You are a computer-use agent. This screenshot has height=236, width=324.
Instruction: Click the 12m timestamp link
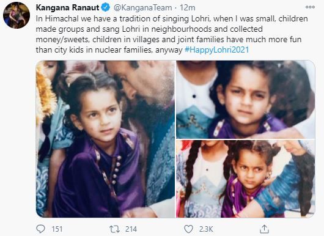(x=188, y=8)
